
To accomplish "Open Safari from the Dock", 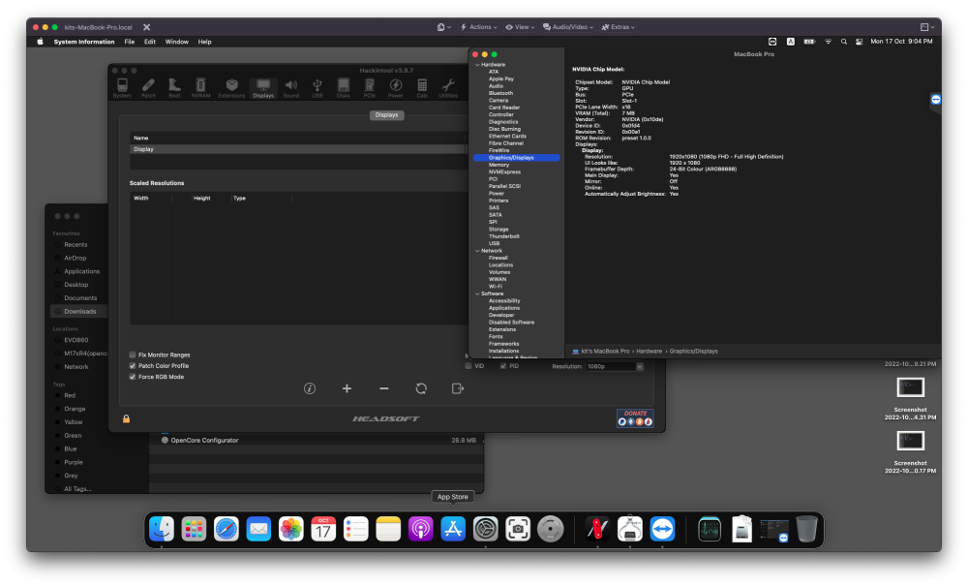I will [x=226, y=530].
